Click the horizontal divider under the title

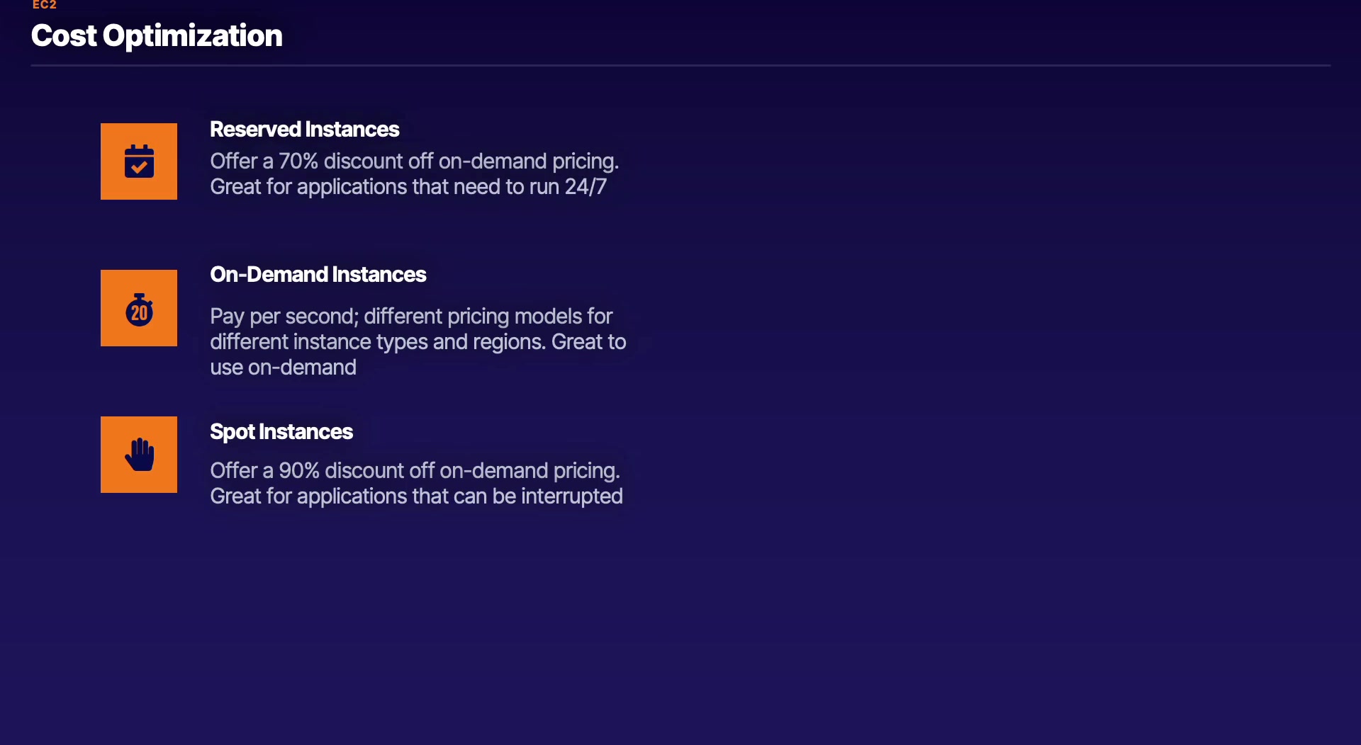[x=680, y=66]
